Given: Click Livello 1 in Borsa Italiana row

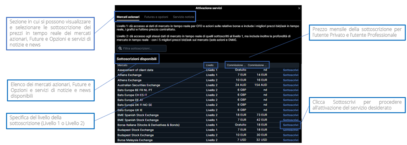Looking at the screenshot, I should coord(212,125).
